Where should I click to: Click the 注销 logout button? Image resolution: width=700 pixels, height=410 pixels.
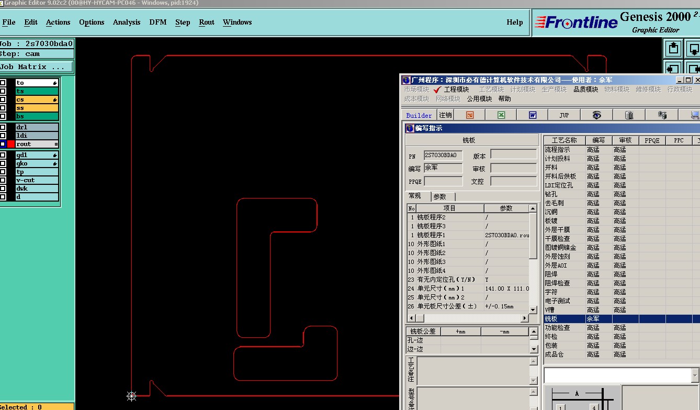445,115
